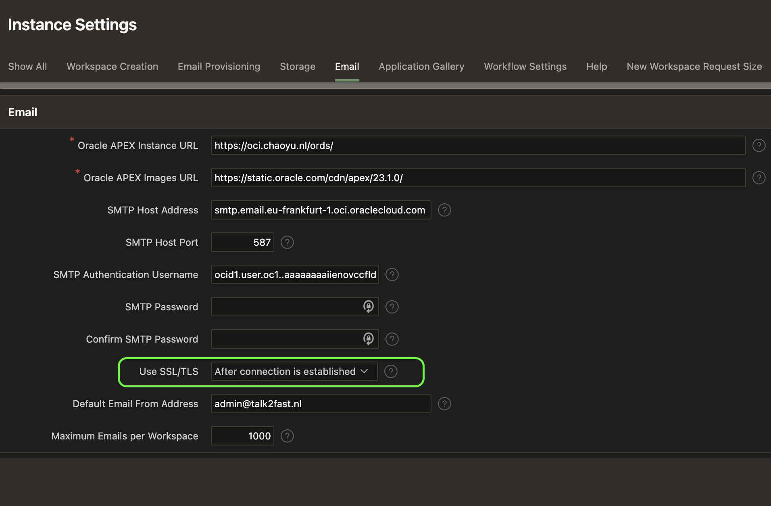
Task: Click key icon in SMTP Password field
Action: (x=368, y=307)
